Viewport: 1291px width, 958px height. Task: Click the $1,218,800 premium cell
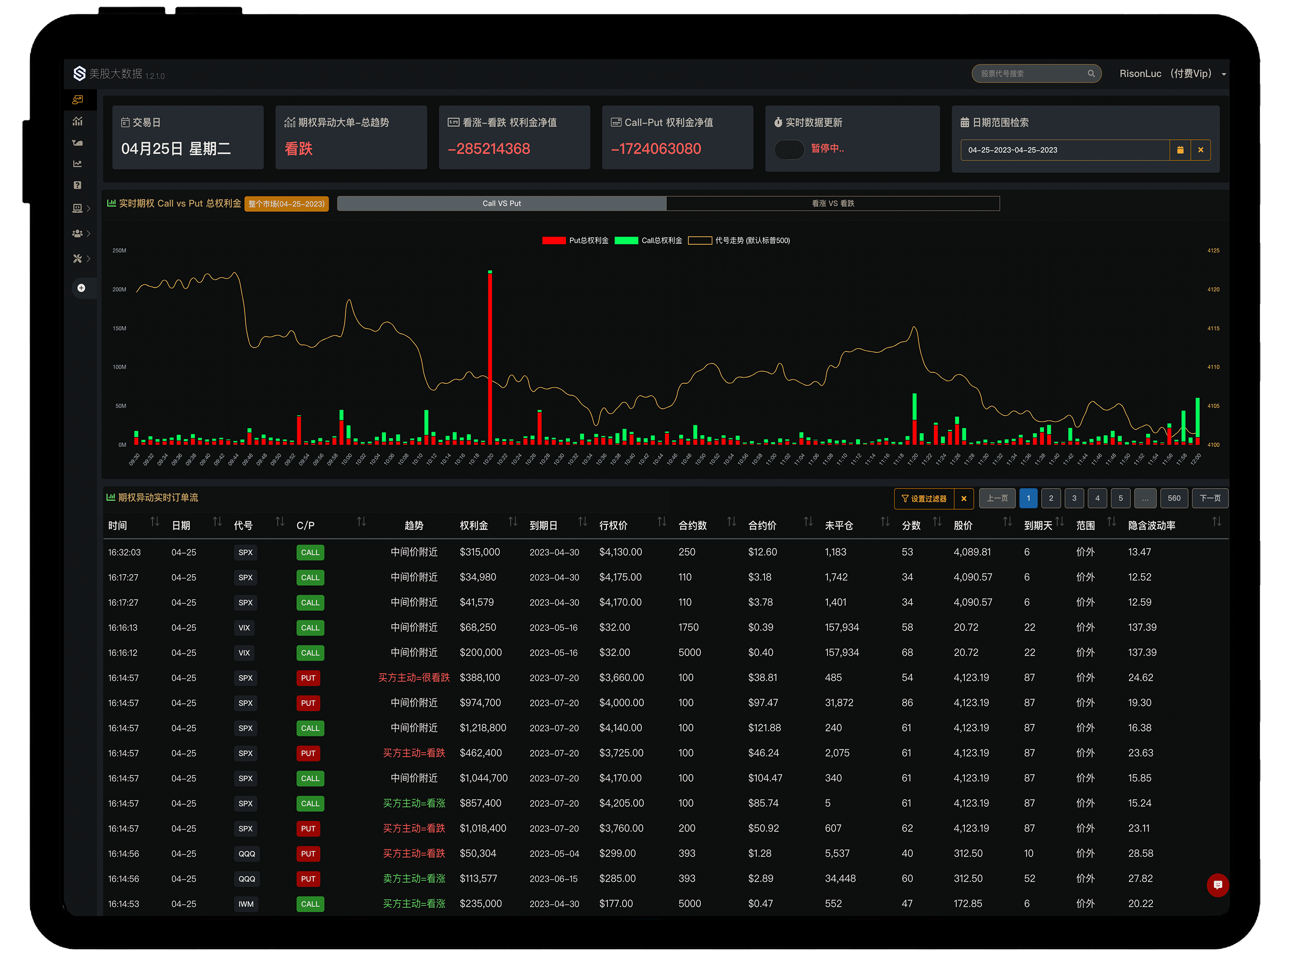[x=483, y=728]
